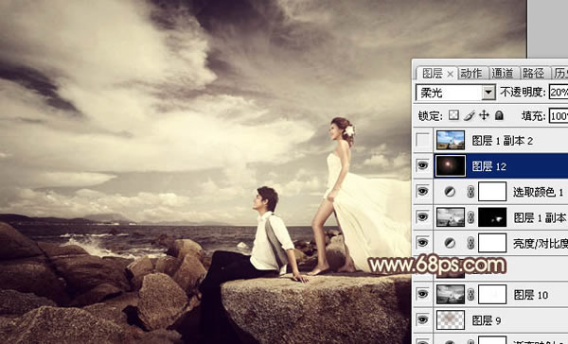Show the hidden 图层 1 副本 2 layer

[x=423, y=140]
